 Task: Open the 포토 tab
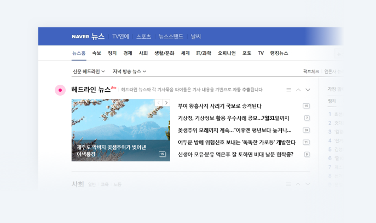(x=247, y=53)
